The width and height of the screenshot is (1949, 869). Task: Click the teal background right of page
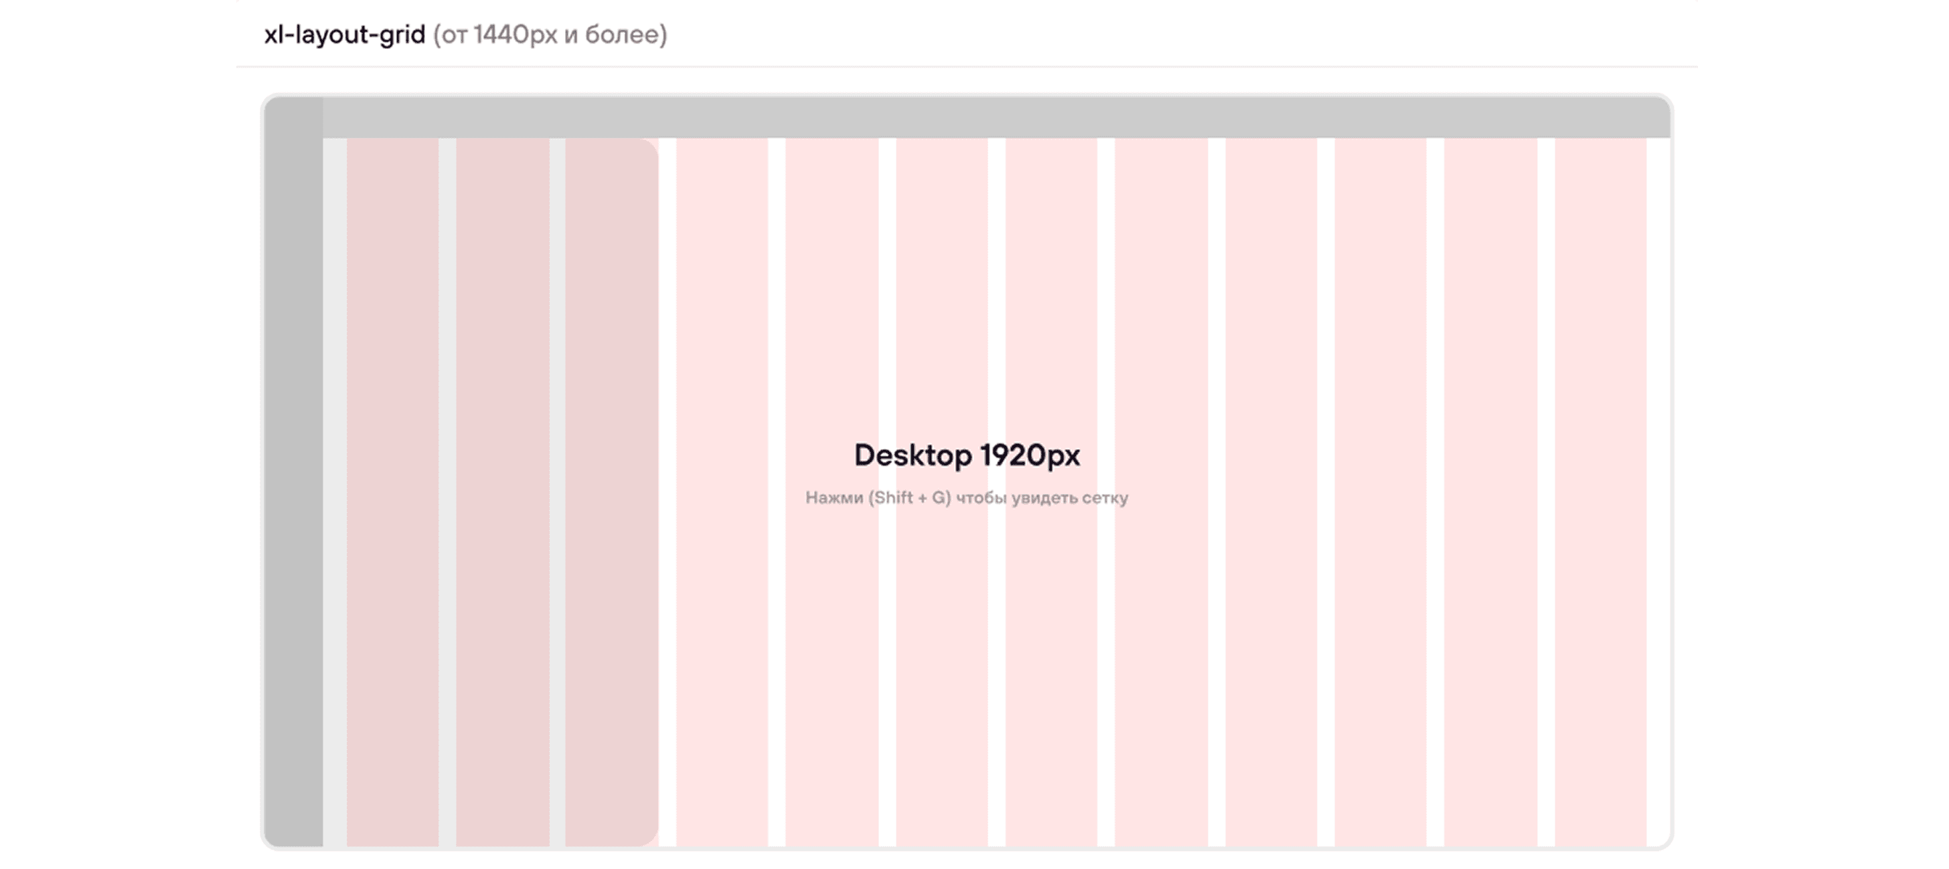pyautogui.click(x=1823, y=435)
